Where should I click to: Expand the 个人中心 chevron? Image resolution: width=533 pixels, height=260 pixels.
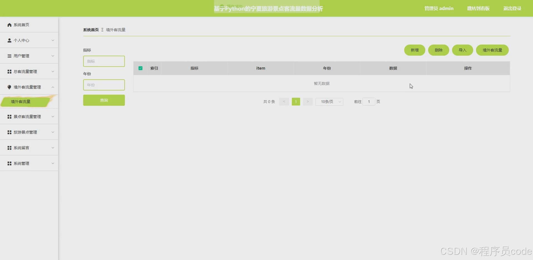coord(53,40)
